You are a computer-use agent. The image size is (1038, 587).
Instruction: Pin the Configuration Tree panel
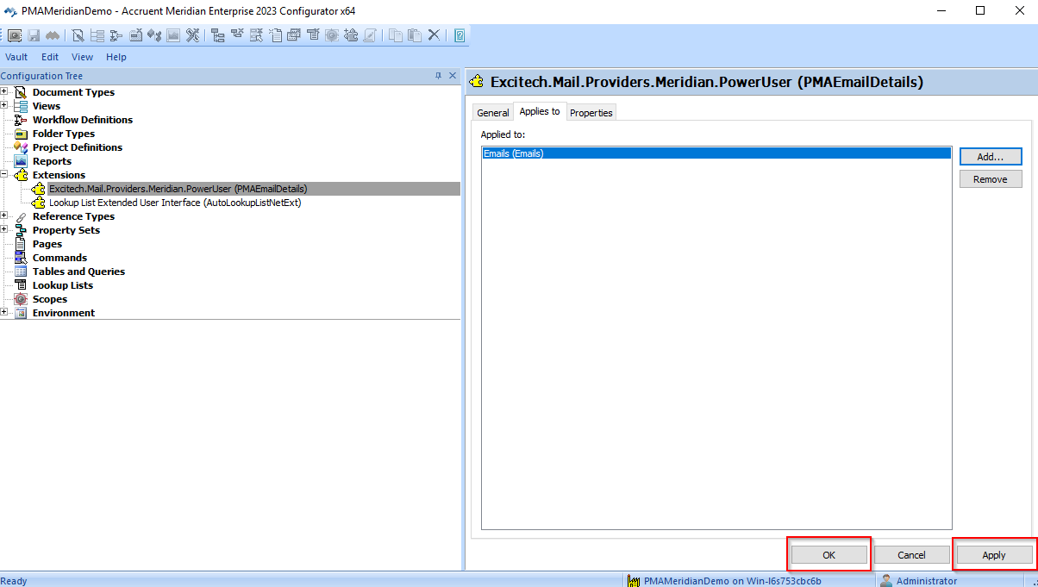tap(438, 76)
